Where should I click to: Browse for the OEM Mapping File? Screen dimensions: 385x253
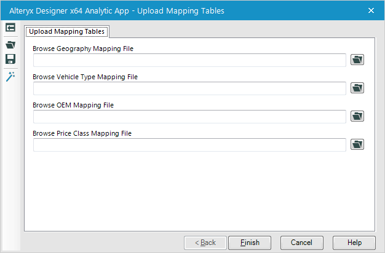pyautogui.click(x=357, y=116)
